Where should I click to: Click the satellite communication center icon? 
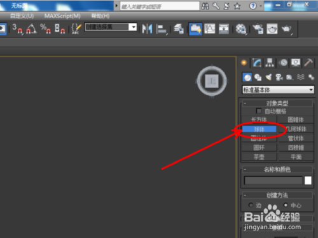pyautogui.click(x=226, y=6)
